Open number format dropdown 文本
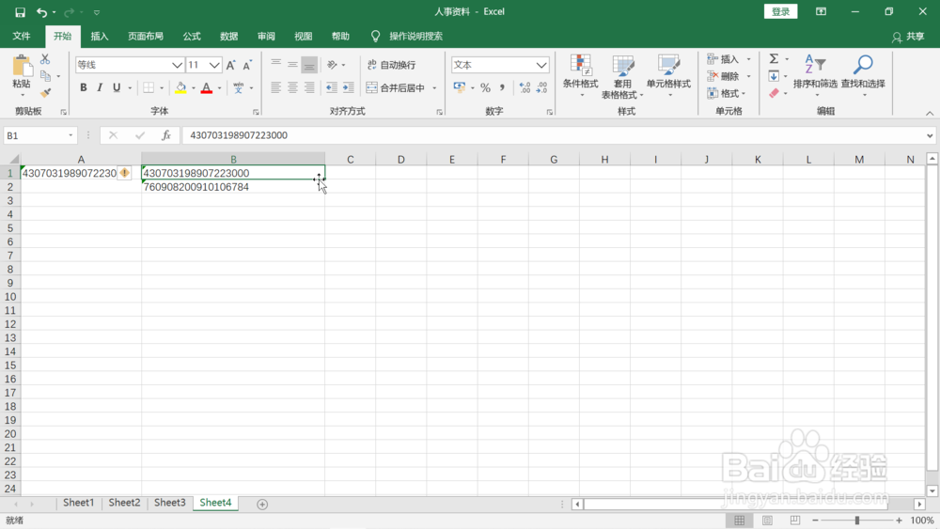 point(541,65)
